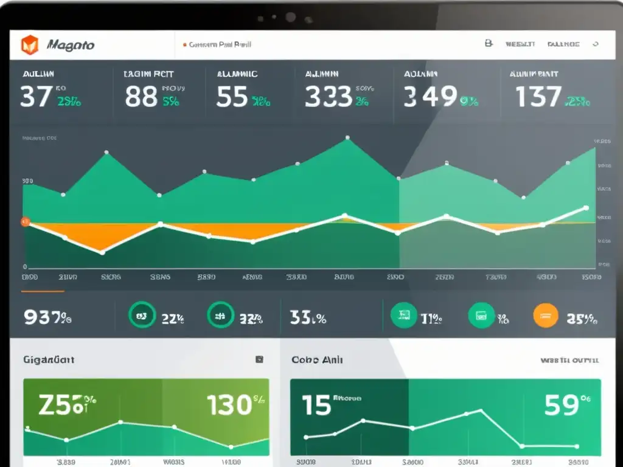Click the '59' value in the Cobe Anli chart
This screenshot has height=467, width=623.
[562, 405]
